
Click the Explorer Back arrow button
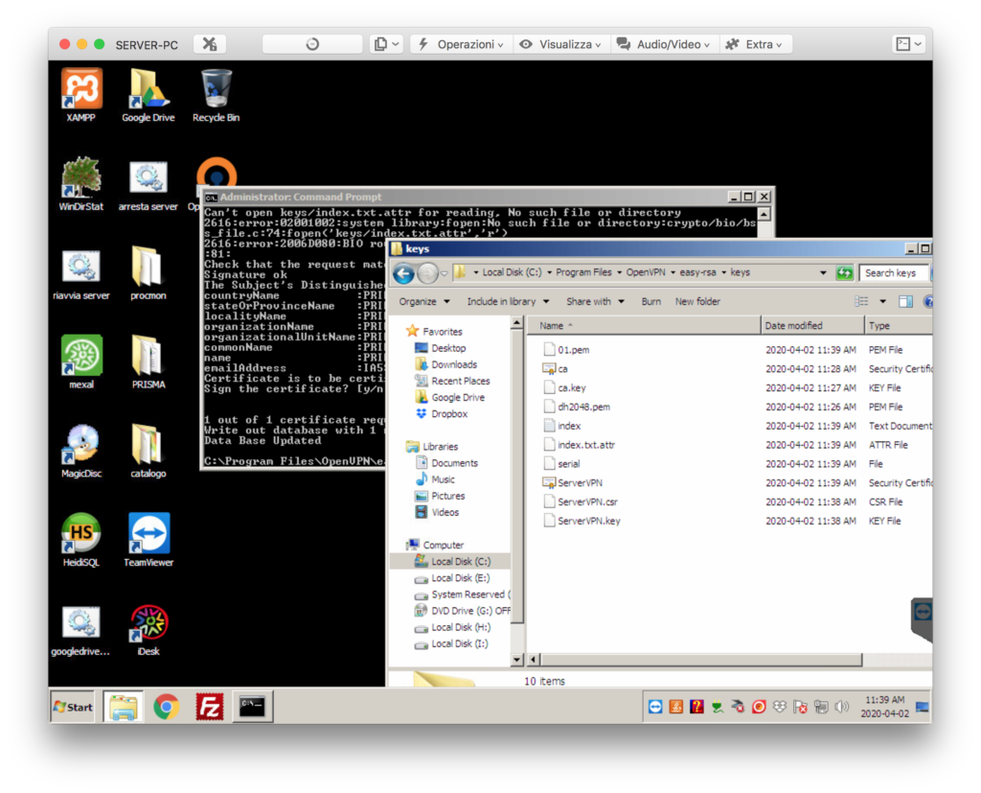404,273
